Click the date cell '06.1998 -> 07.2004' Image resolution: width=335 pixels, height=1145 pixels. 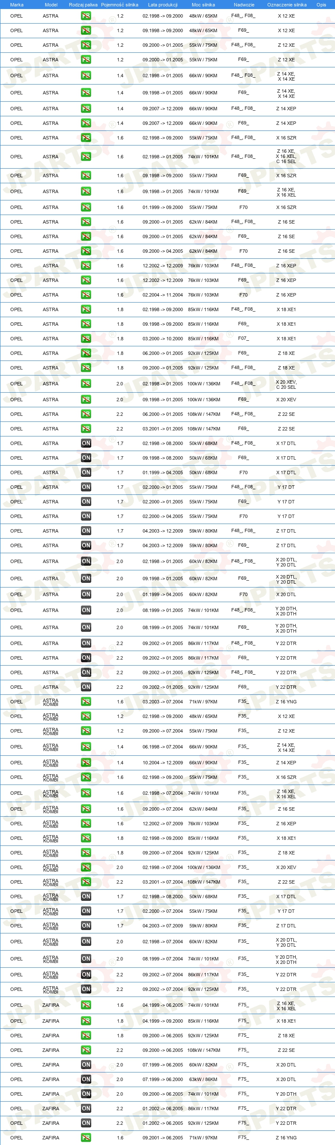(x=162, y=747)
